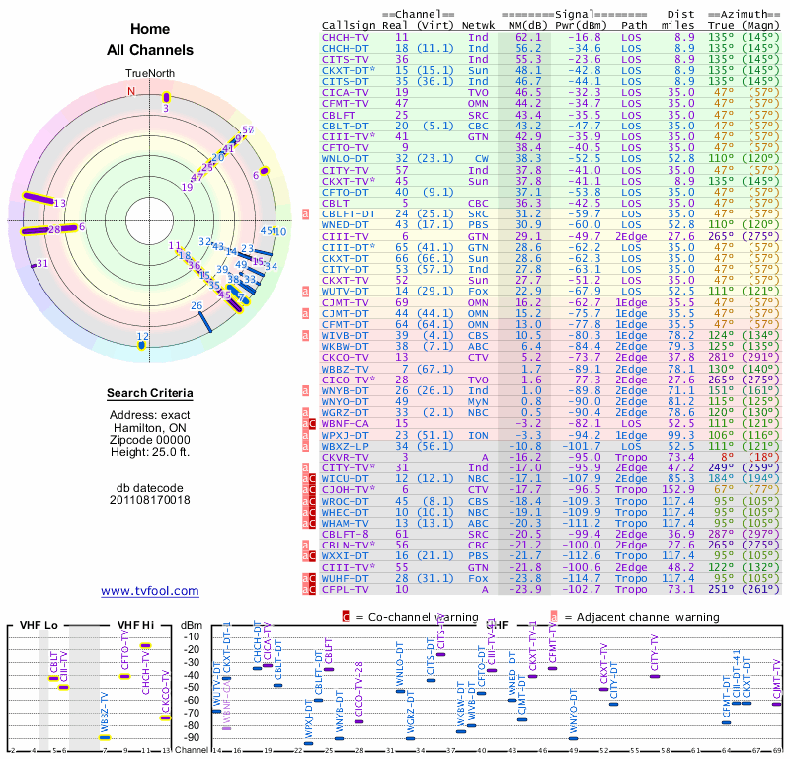The image size is (790, 759).
Task: Click co-channel C icon beside CJOH-TV
Action: coord(312,490)
